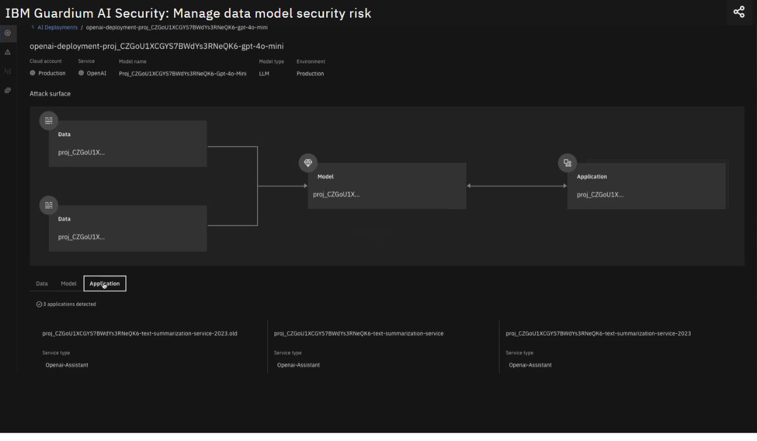Screen dimensions: 757x441
Task: Select the Application card in attack surface
Action: [x=647, y=186]
